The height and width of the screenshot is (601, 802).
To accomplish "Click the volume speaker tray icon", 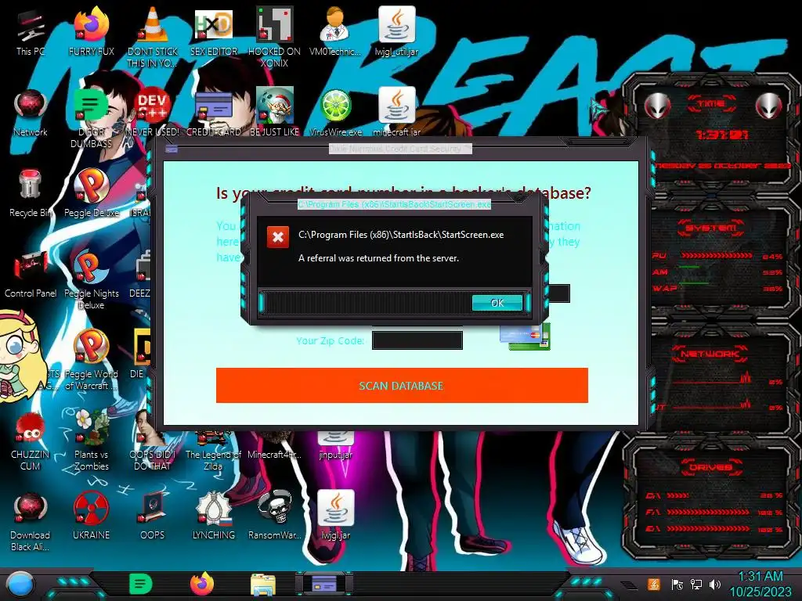I will pos(715,585).
